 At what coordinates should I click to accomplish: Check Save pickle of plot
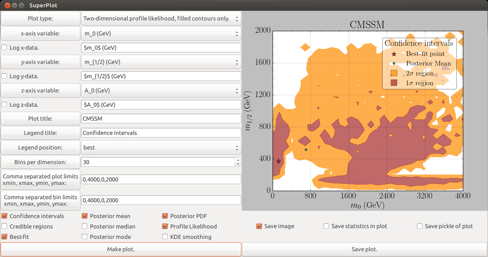click(420, 226)
